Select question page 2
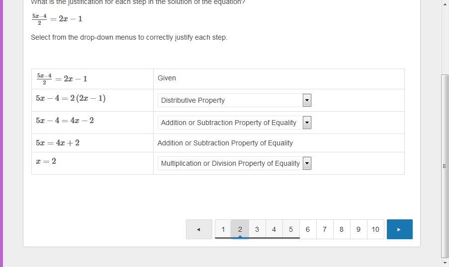Image resolution: width=449 pixels, height=267 pixels. coord(240,229)
